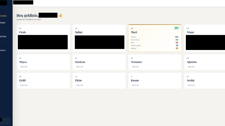Open the 'Aktar' sidebar item below Oluştur
The height and width of the screenshot is (126, 225).
[x=3, y=36]
